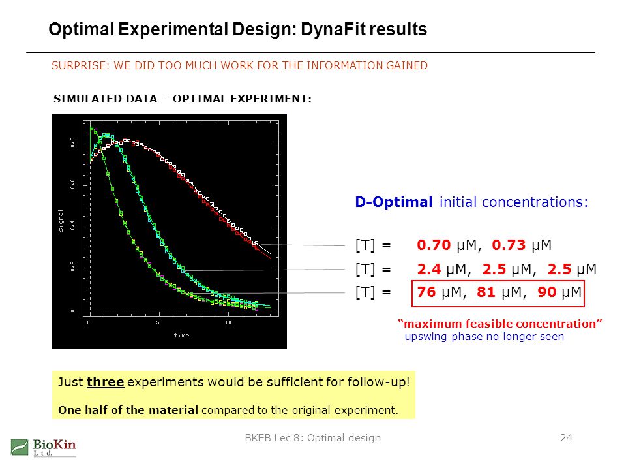Select the value '76' µM

tap(426, 292)
